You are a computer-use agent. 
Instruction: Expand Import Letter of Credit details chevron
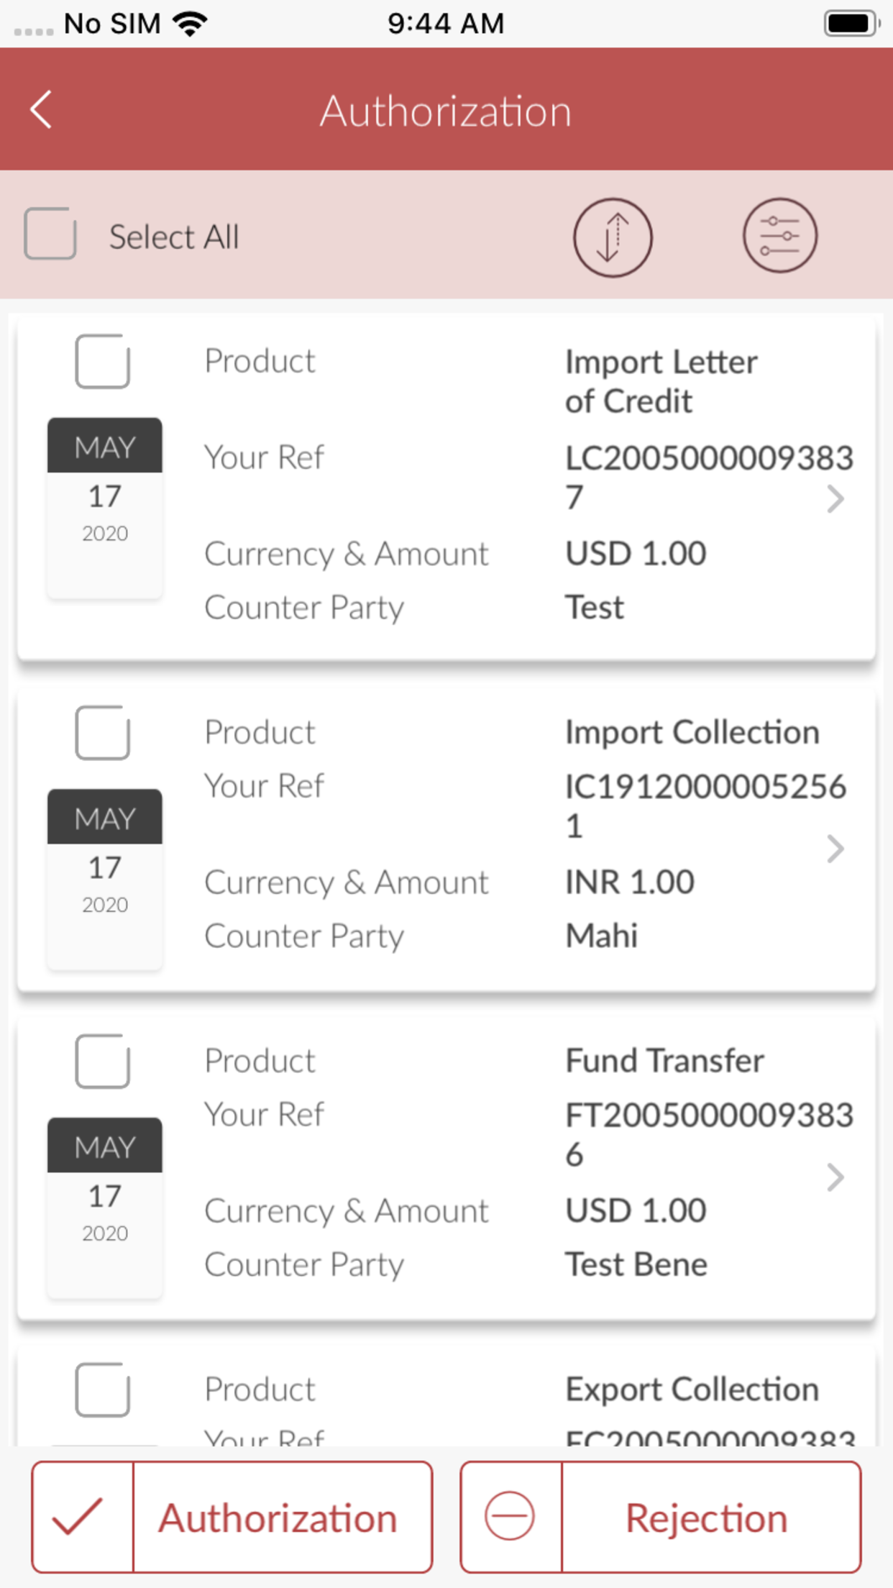835,498
